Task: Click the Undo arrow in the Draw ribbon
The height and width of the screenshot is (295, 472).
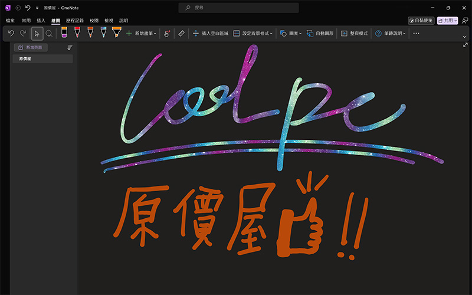Action: point(11,33)
